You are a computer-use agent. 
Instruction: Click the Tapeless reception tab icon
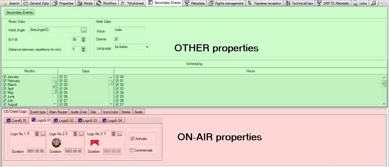(250, 3)
